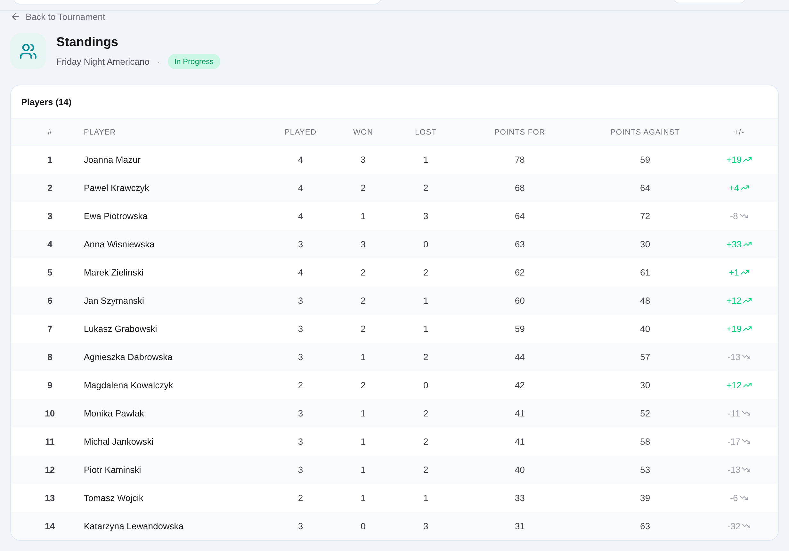Image resolution: width=789 pixels, height=551 pixels.
Task: Click trending down icon in Tomasz Wojcik row
Action: [744, 498]
